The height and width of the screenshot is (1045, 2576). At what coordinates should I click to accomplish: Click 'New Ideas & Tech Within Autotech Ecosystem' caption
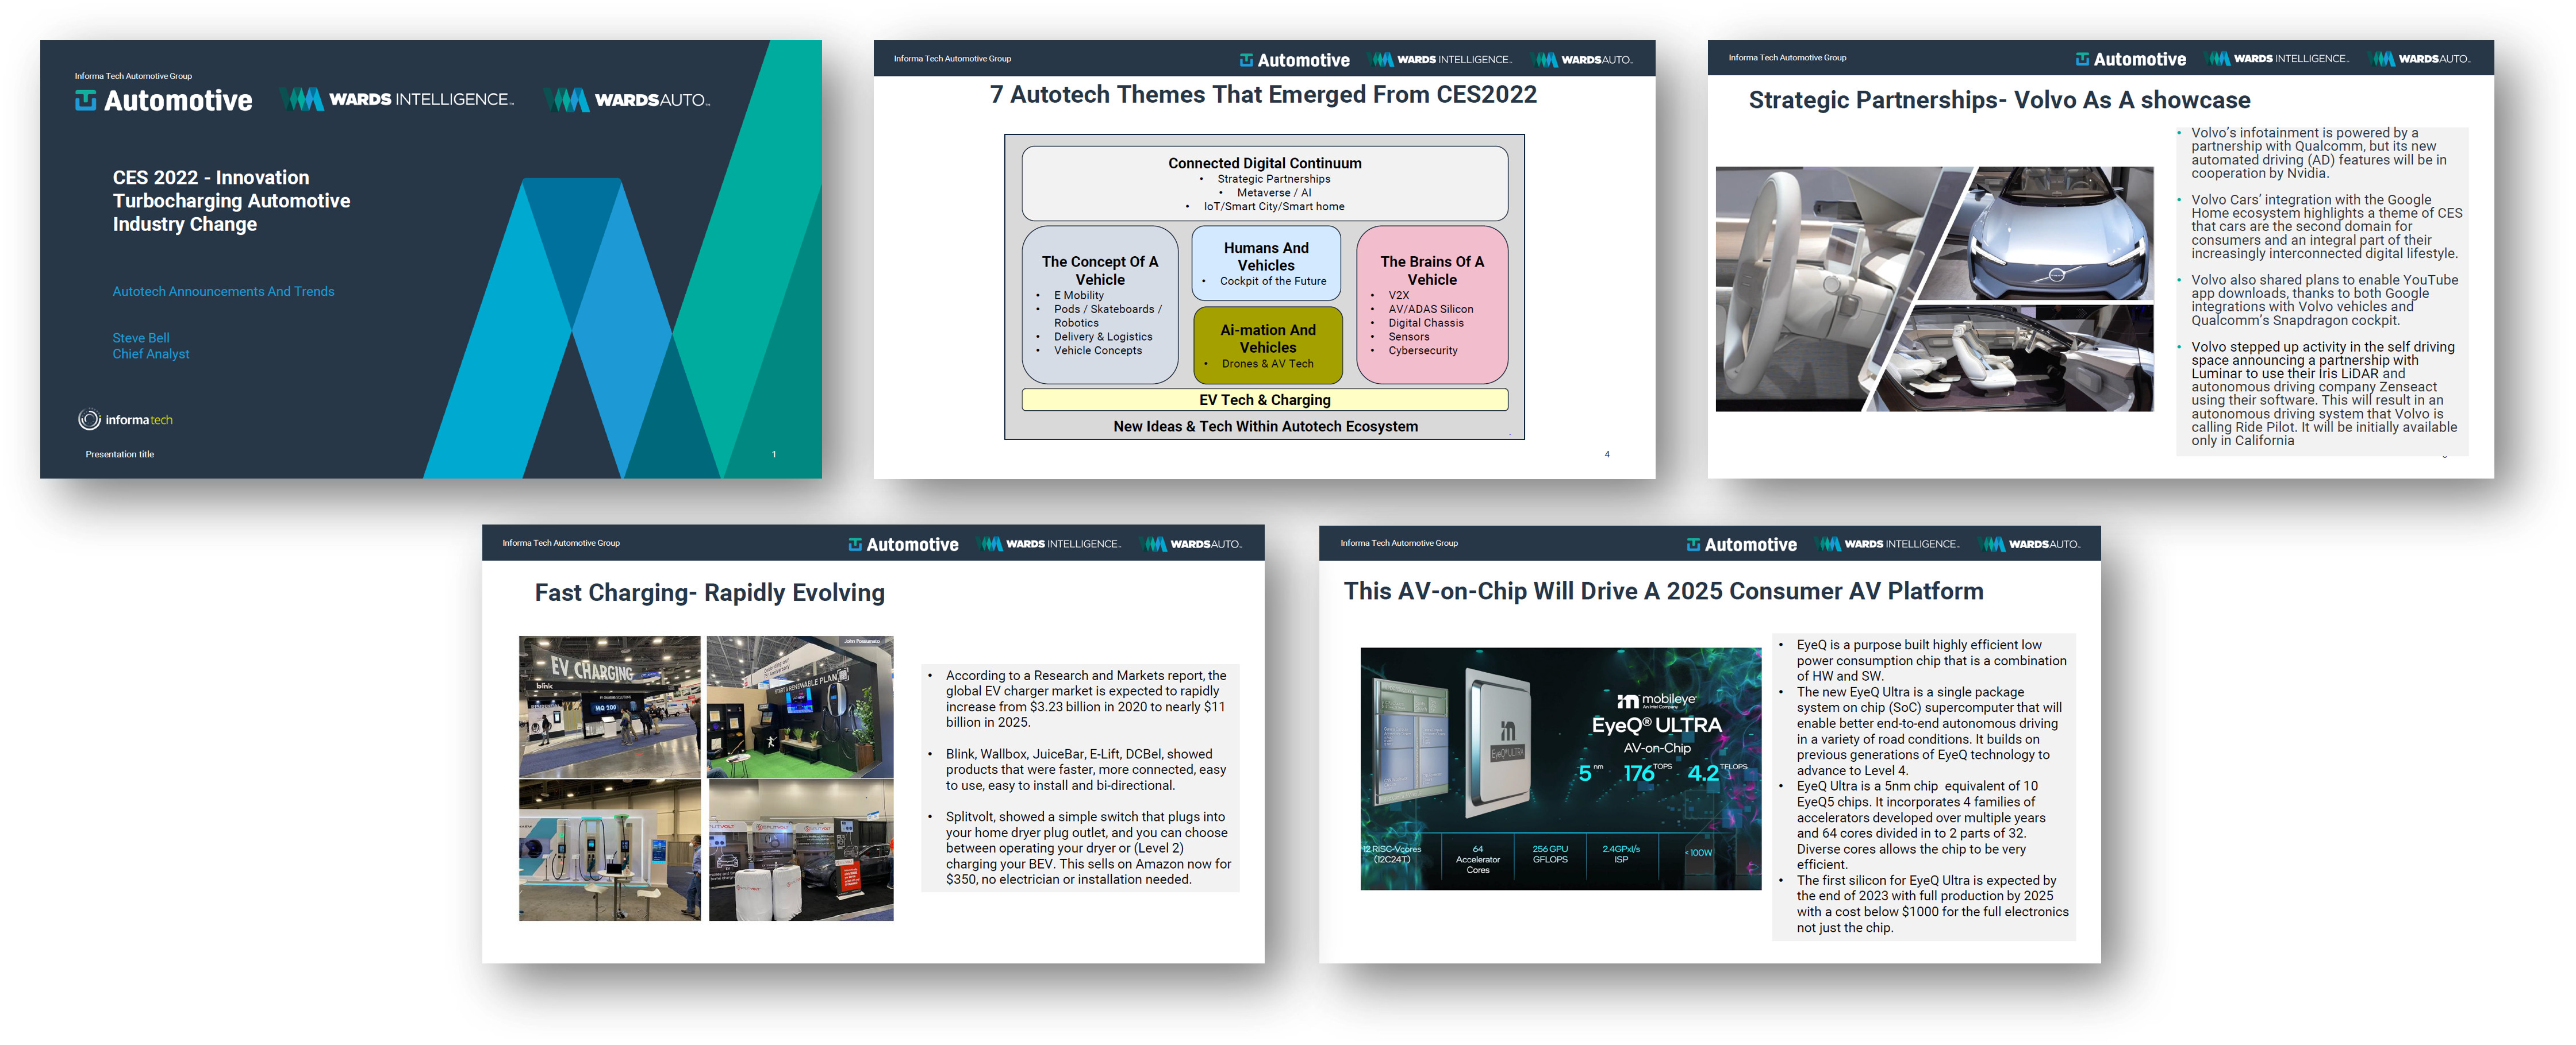click(1265, 427)
